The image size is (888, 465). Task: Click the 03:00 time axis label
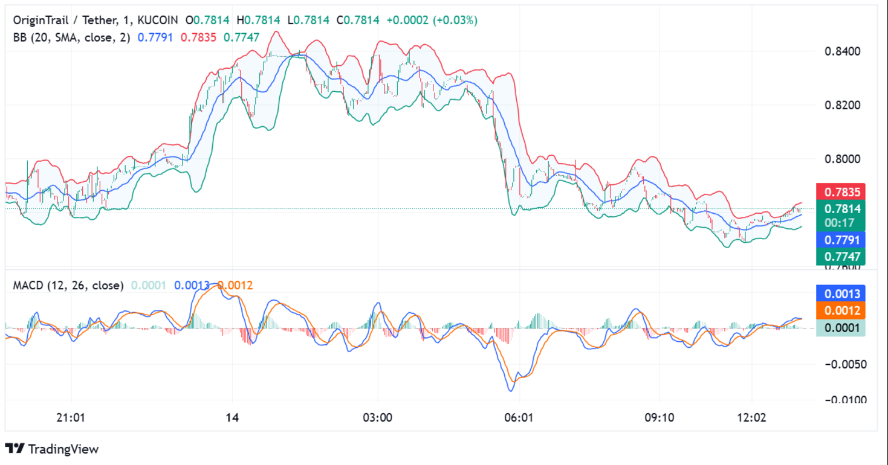point(378,417)
